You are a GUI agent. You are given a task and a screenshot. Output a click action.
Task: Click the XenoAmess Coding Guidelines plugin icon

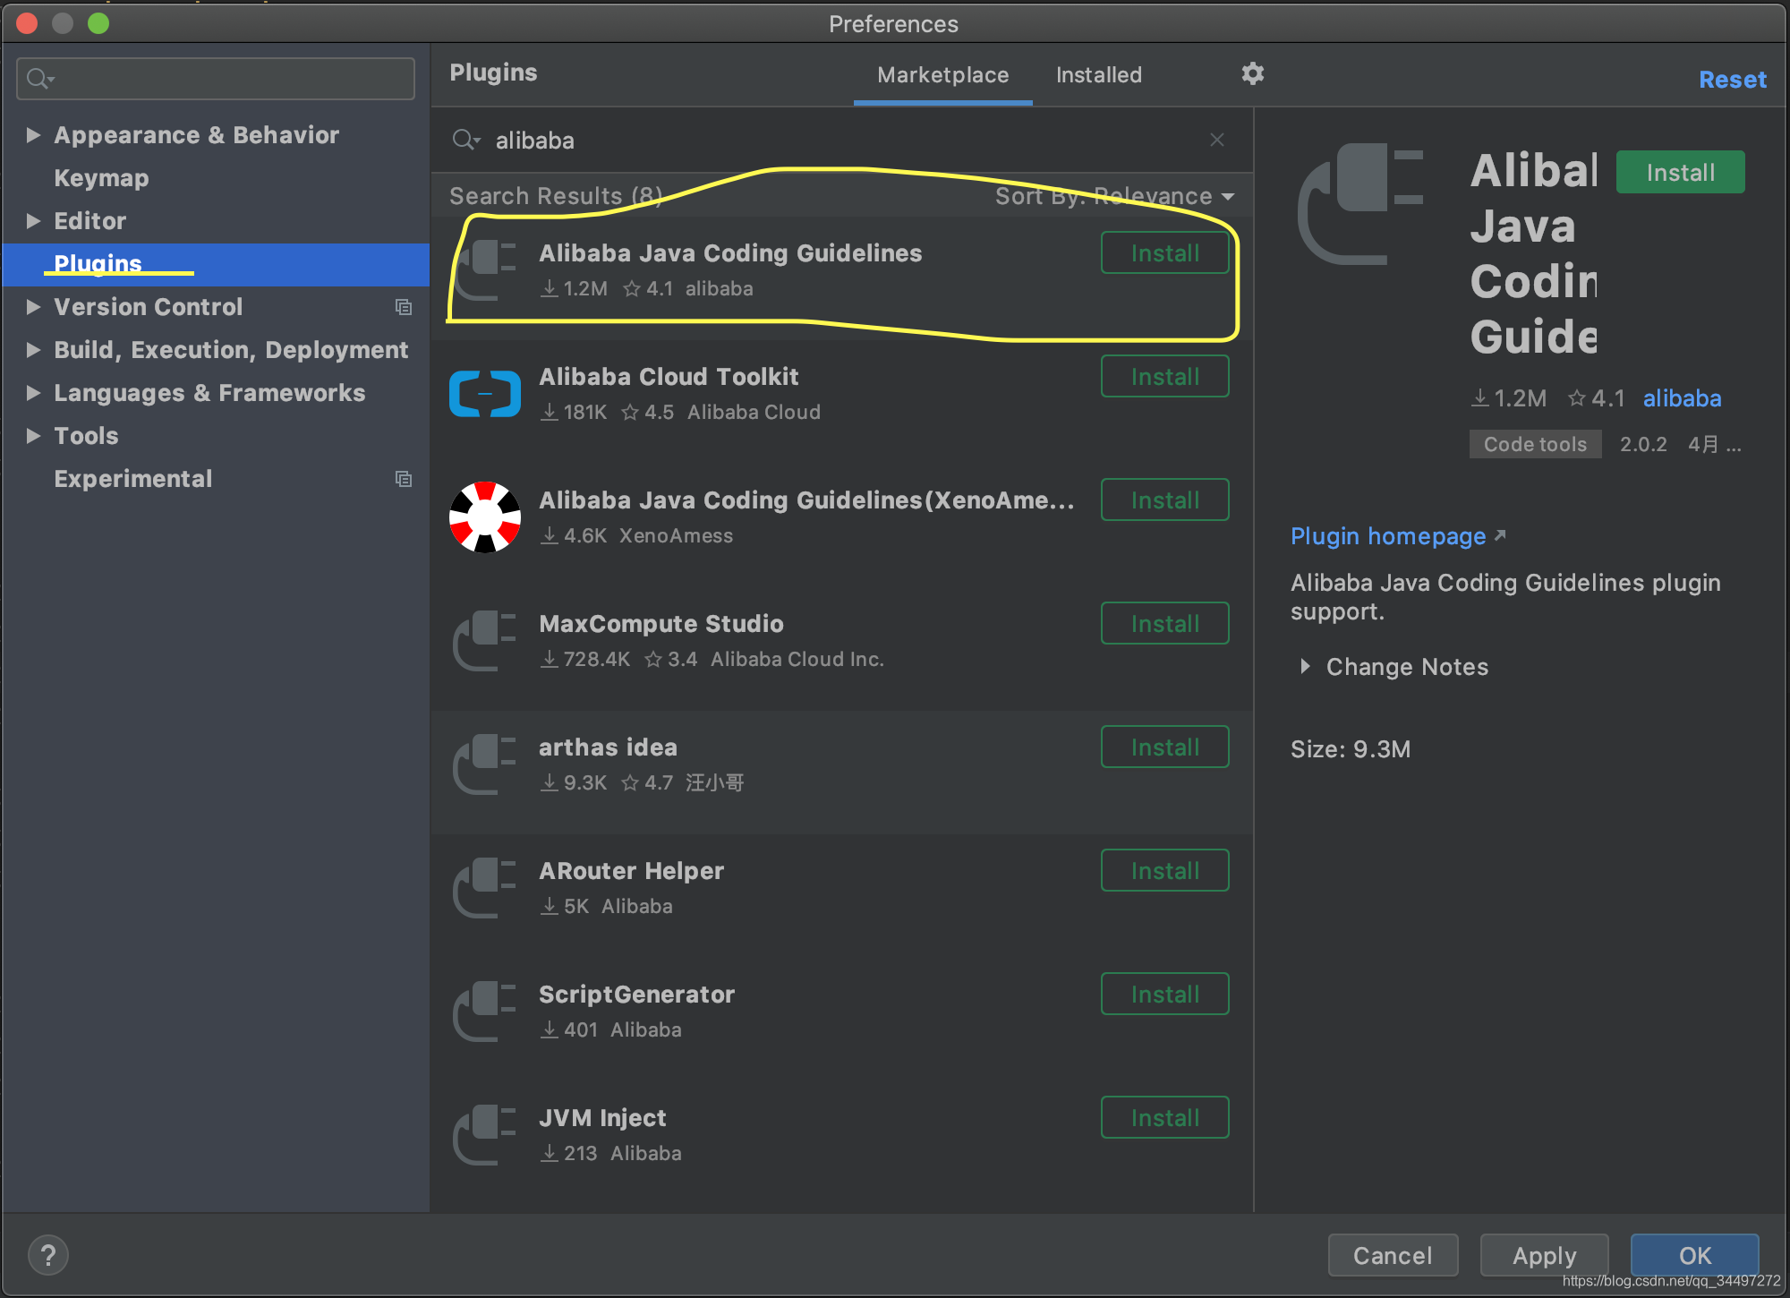[x=484, y=517]
